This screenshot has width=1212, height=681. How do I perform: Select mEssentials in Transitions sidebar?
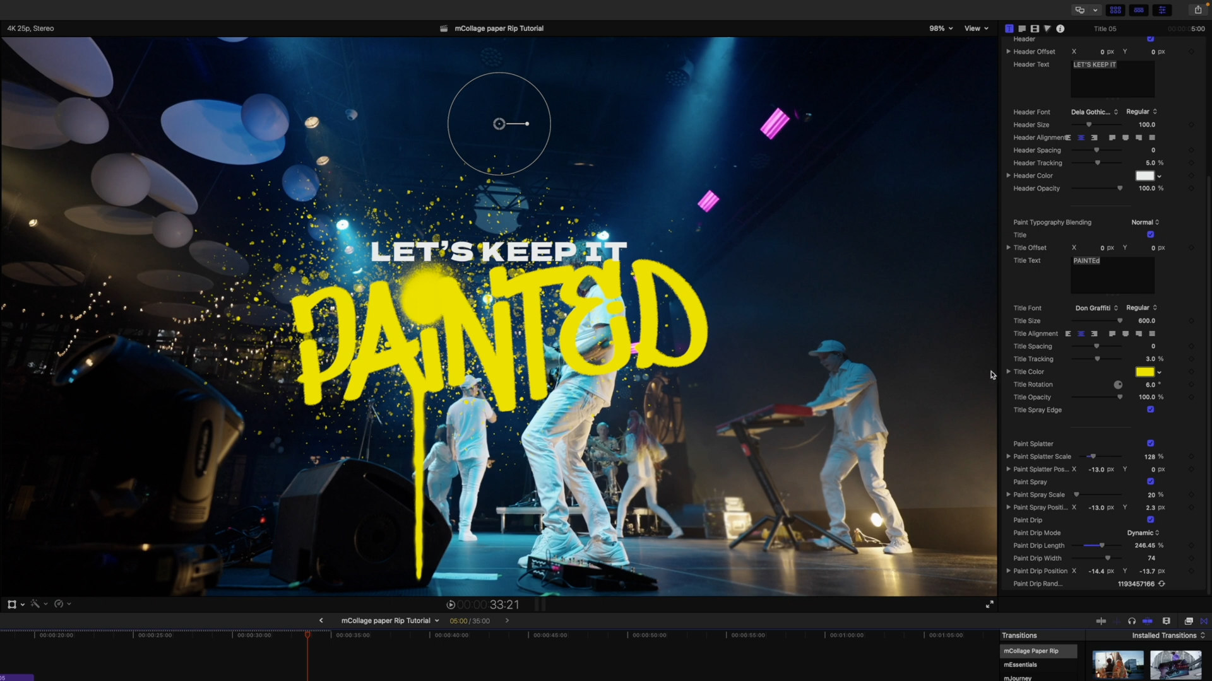[x=1021, y=665]
